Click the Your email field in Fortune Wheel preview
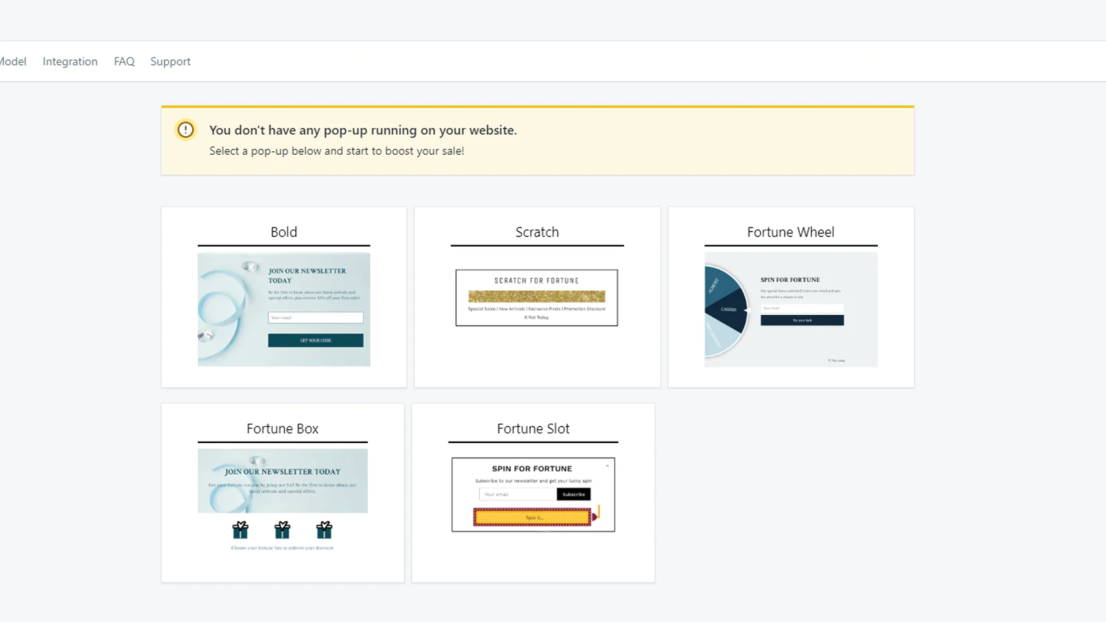 804,307
